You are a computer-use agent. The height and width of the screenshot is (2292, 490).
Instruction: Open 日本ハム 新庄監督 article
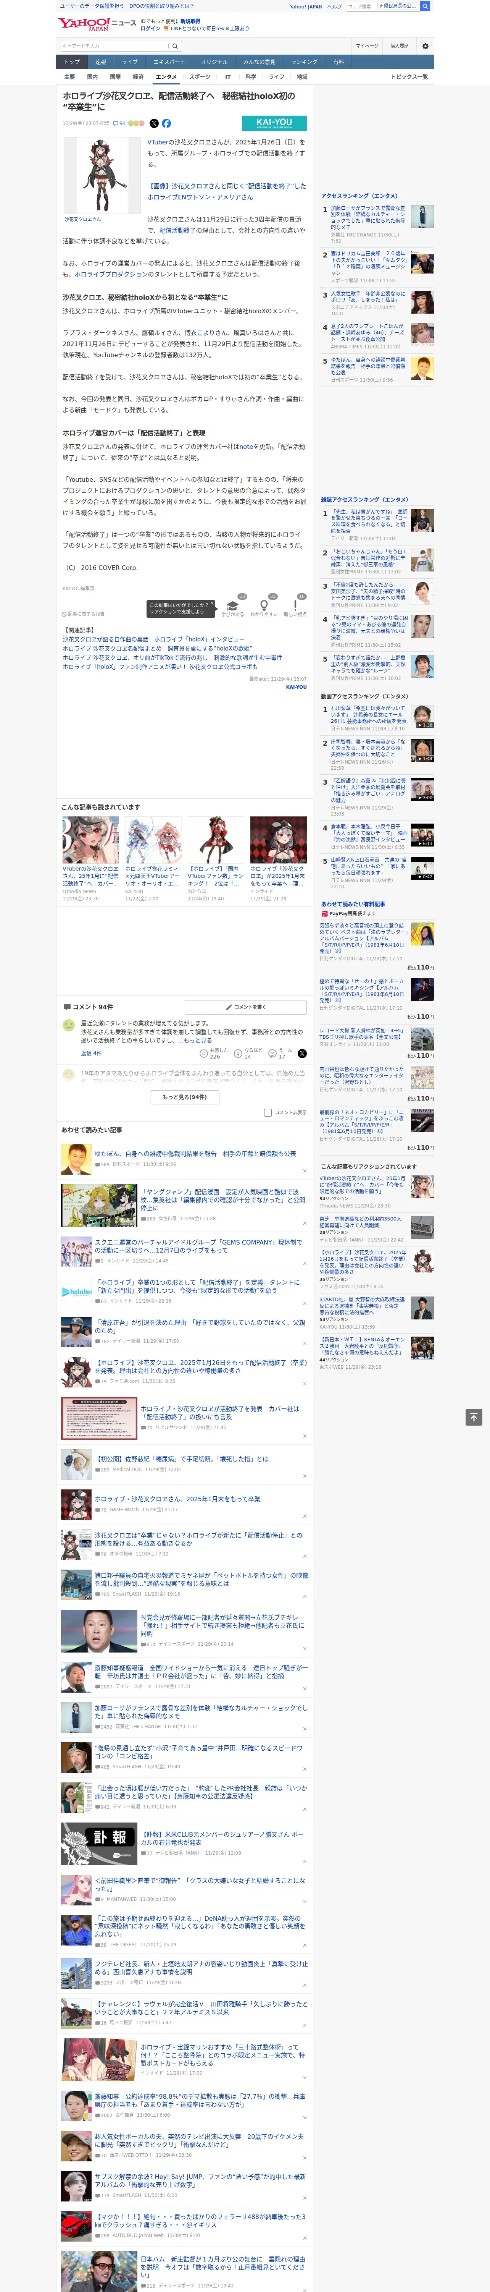[x=222, y=2265]
